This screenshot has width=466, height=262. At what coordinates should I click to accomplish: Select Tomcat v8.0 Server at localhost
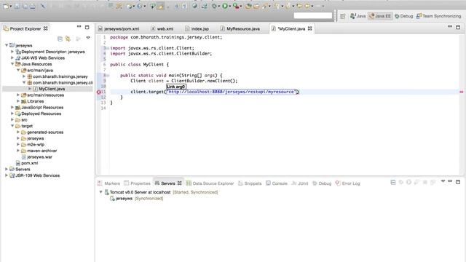141,192
